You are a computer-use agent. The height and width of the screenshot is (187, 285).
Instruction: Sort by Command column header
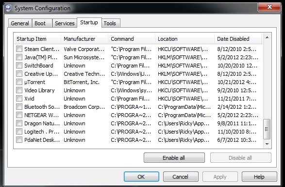tap(132, 39)
